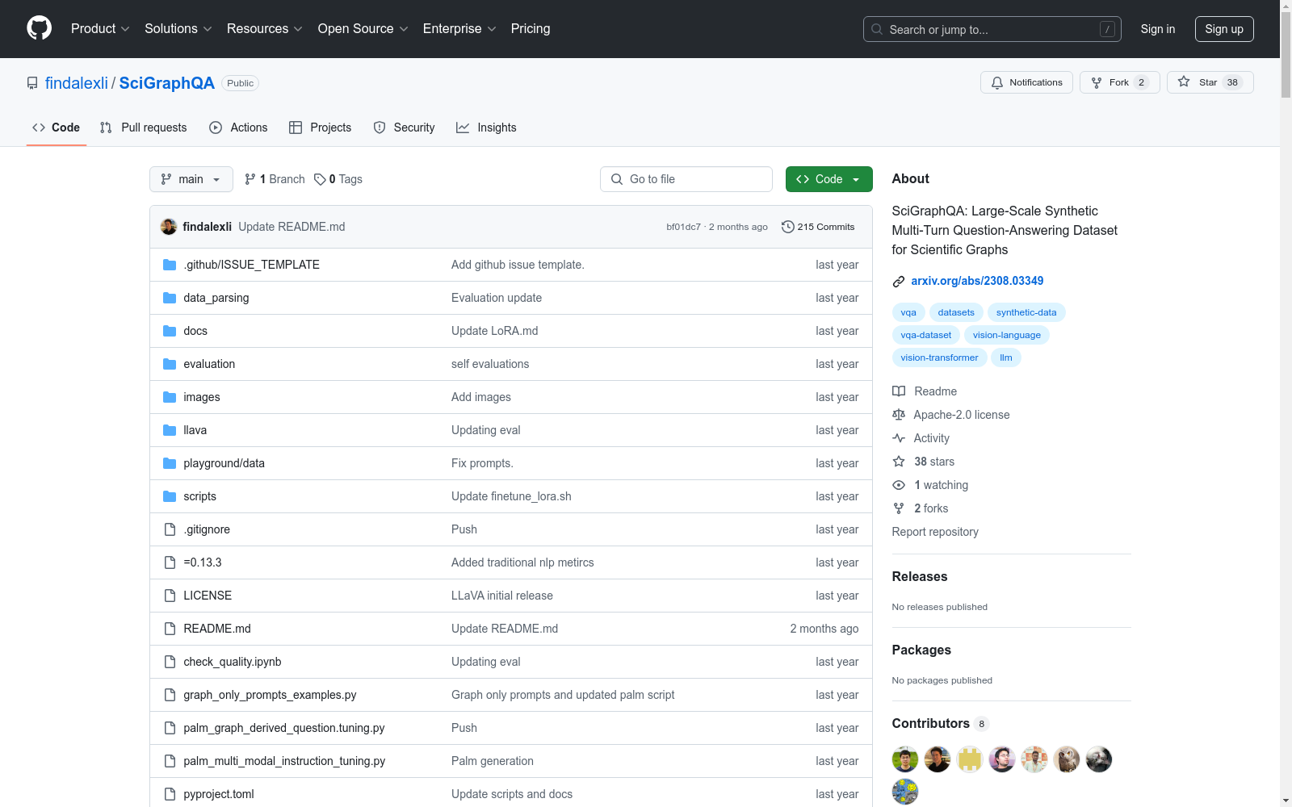Expand the Product menu

100,29
